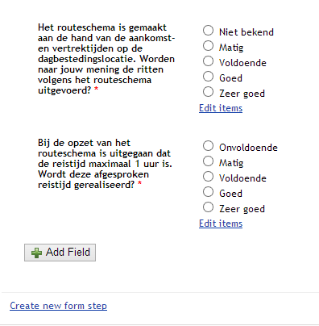The image size is (319, 326).
Task: Pick 'Goed' for the reistijd question
Action: [208, 192]
